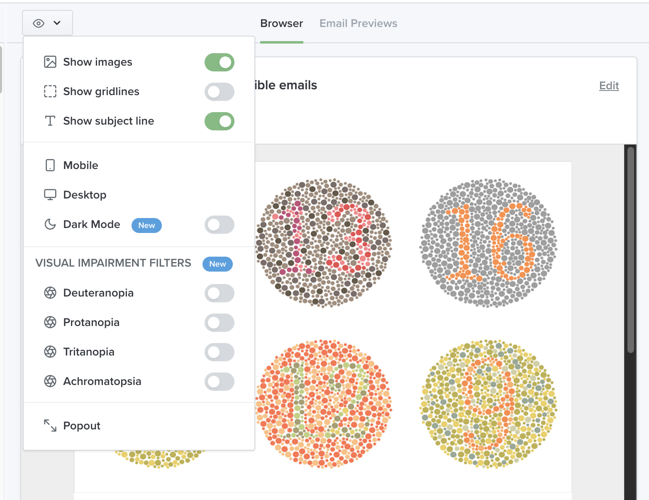The image size is (649, 500).
Task: Turn on the Dark Mode switch
Action: tap(219, 225)
